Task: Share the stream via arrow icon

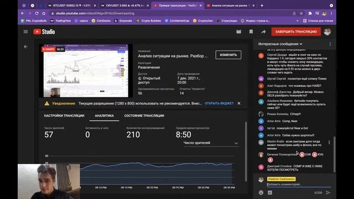Action: [x=263, y=32]
